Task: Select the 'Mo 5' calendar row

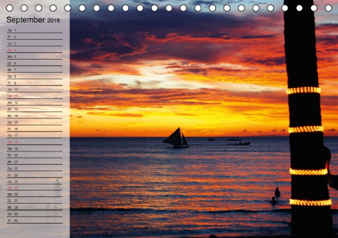Action: [34, 57]
